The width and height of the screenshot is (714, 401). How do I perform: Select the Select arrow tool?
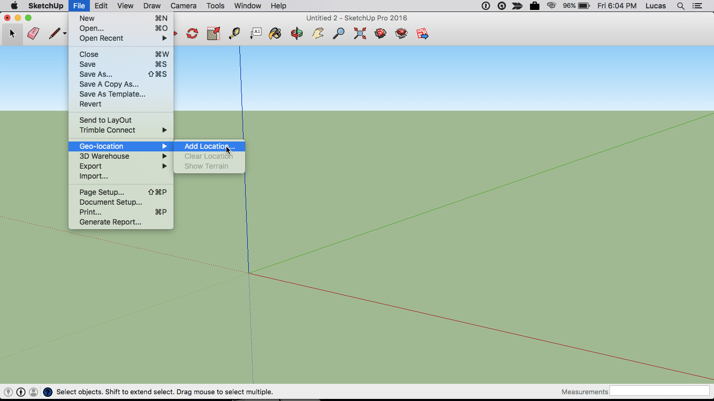point(13,34)
